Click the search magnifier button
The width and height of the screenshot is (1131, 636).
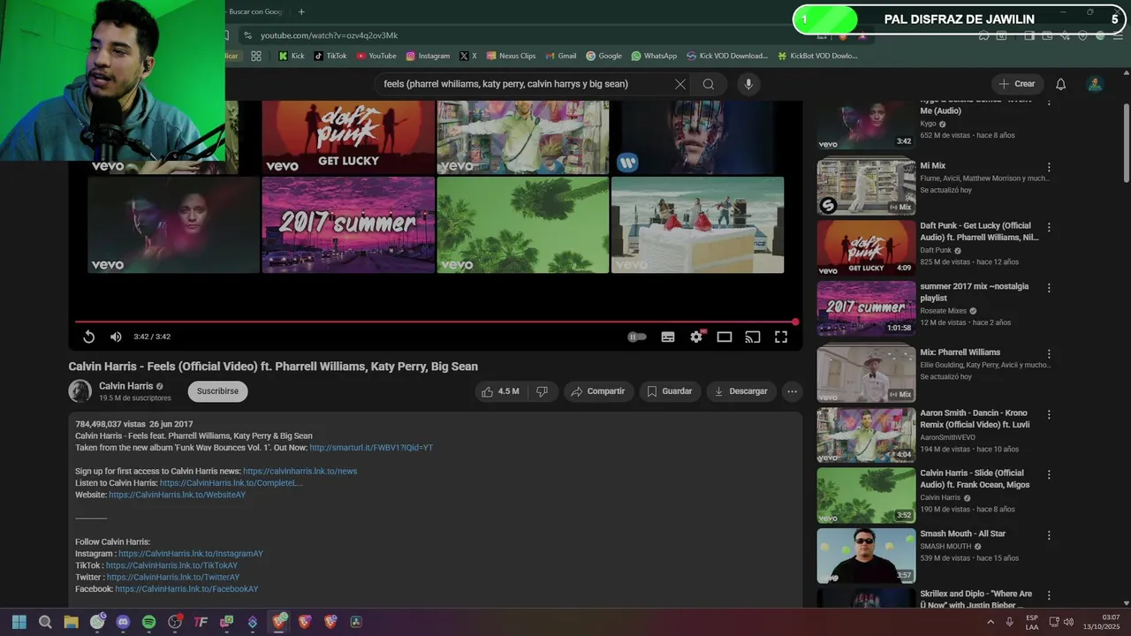709,84
